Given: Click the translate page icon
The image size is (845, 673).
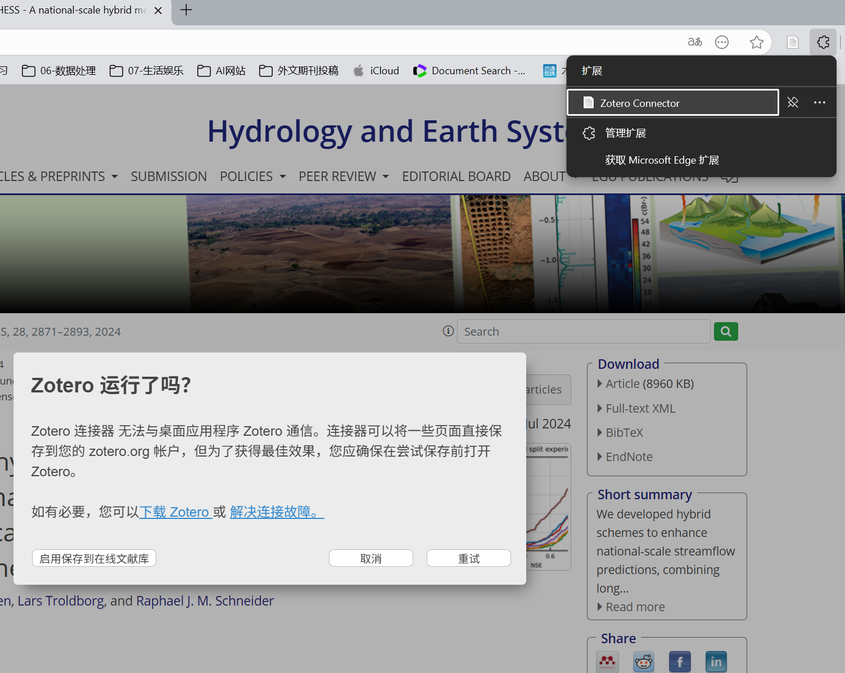Looking at the screenshot, I should click(x=695, y=42).
